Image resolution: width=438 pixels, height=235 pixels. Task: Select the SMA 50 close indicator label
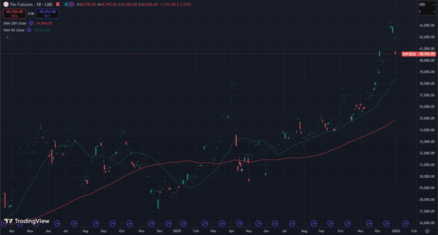[x=14, y=30]
